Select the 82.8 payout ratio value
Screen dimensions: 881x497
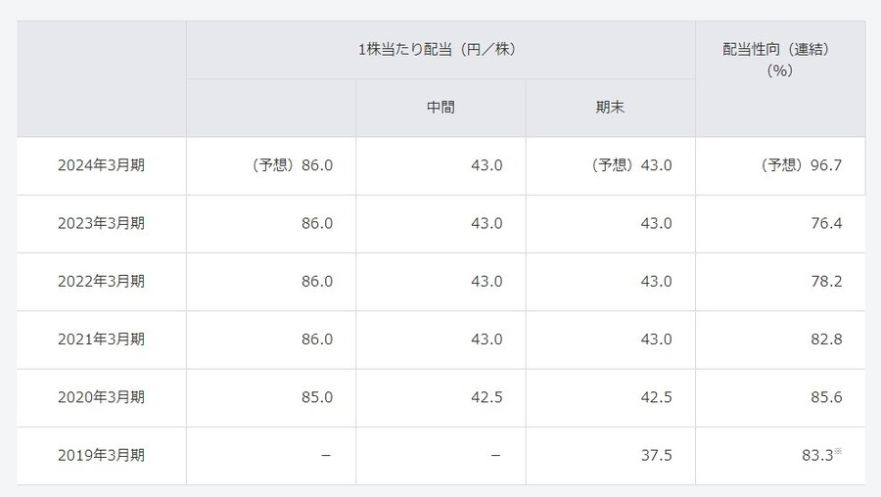pyautogui.click(x=826, y=339)
